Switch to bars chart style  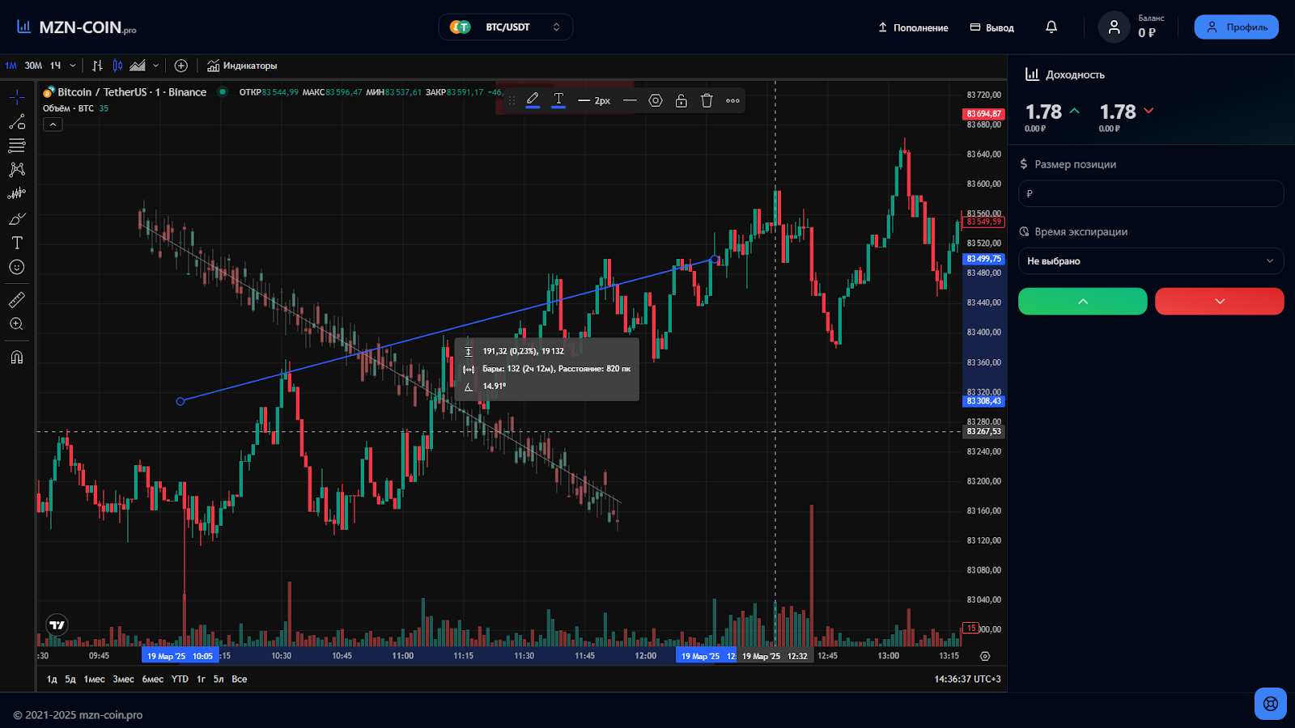pos(97,66)
